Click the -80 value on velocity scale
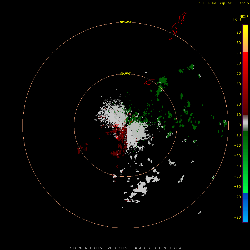Screen dimensions: 250x250 (237, 207)
